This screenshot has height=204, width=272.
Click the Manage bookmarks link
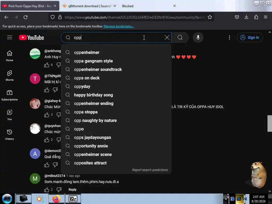[119, 26]
